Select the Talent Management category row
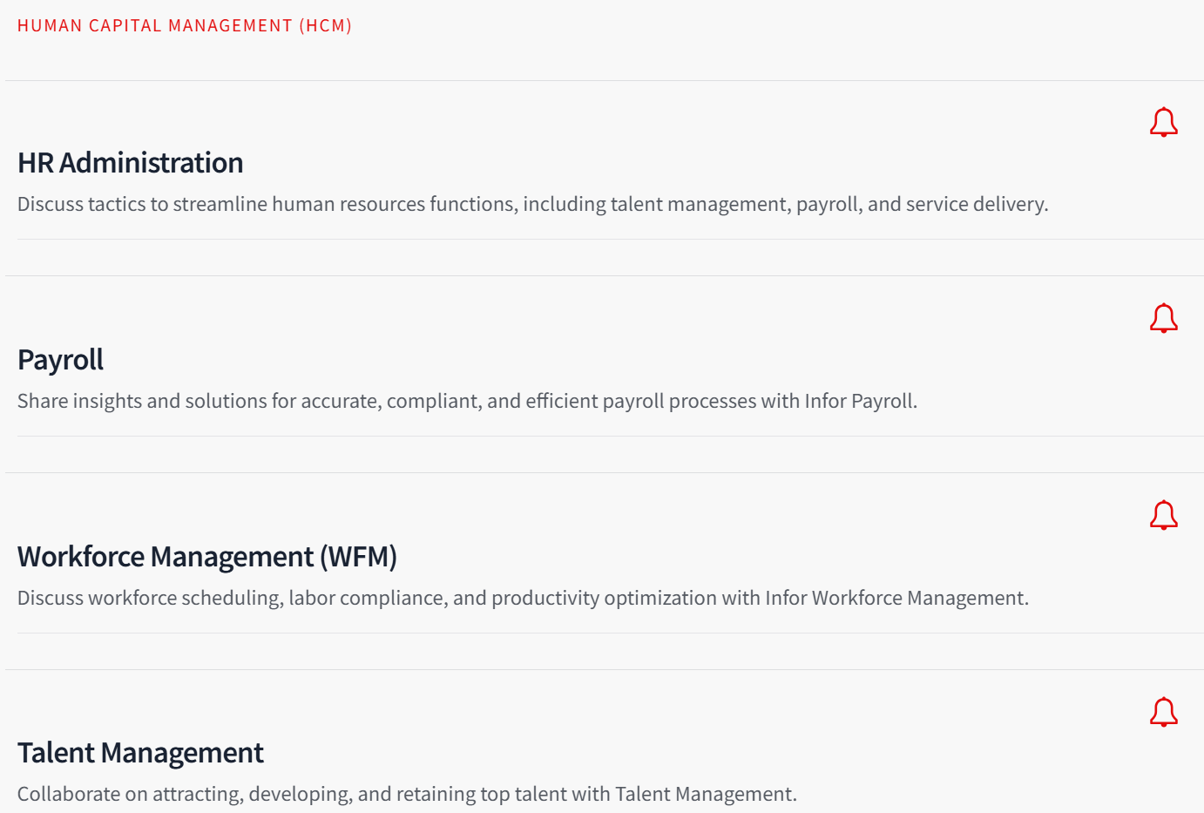Viewport: 1204px width, 813px height. coord(604,742)
